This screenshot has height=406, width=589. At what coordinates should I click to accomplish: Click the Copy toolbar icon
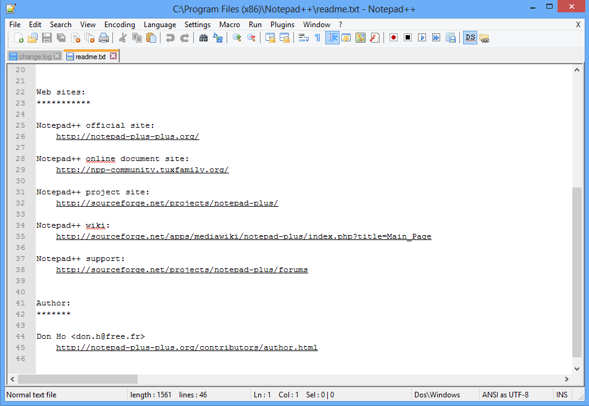point(137,38)
